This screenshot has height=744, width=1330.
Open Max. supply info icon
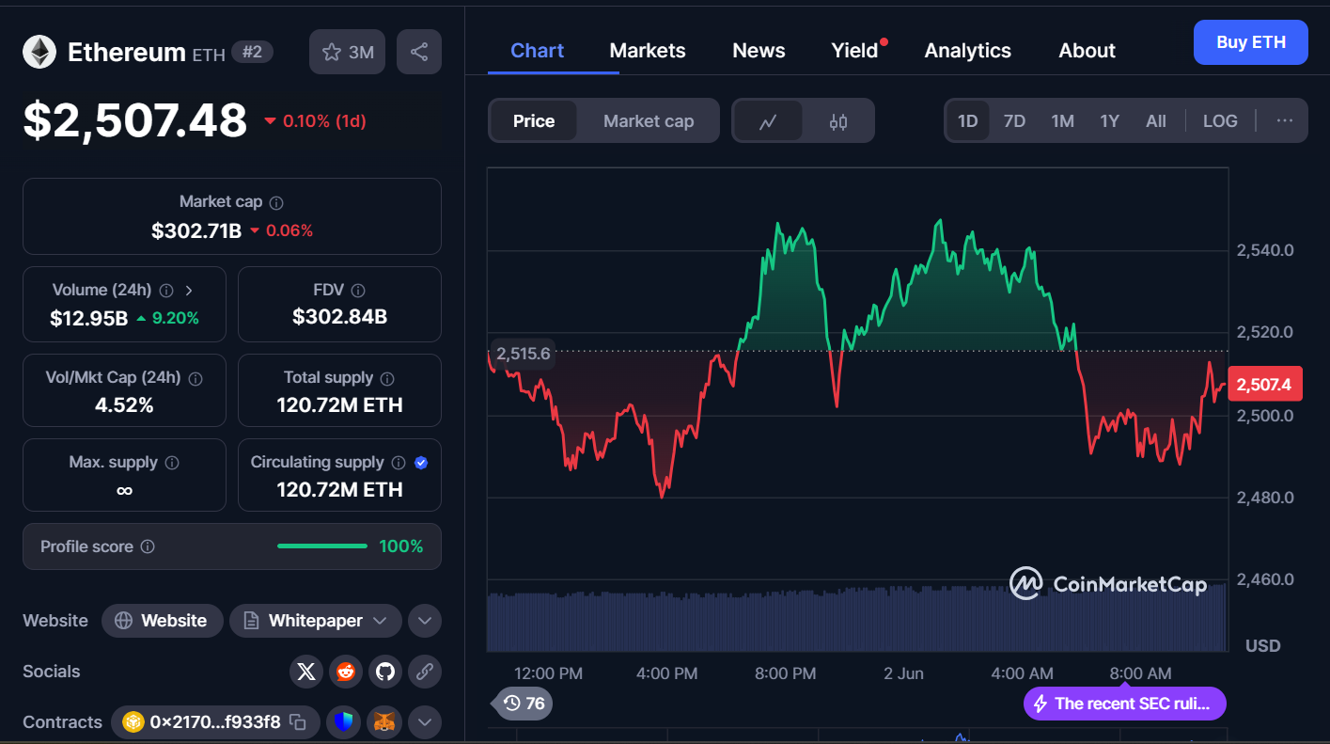[x=172, y=463]
